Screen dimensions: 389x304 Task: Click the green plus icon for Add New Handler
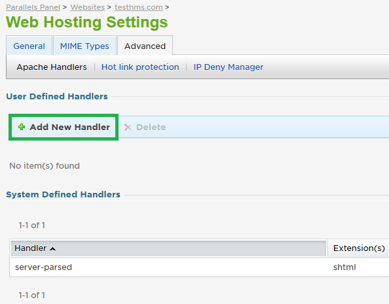(22, 127)
